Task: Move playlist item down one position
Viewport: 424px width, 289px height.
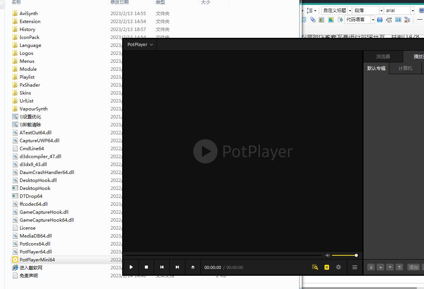Action: coord(390,267)
